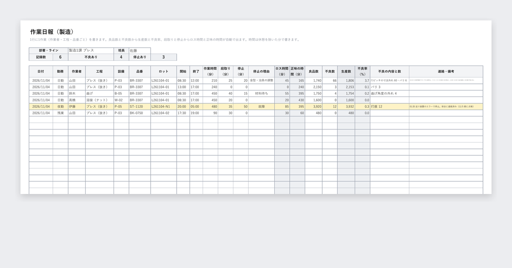Select the worker cell 伊藤
Image resolution: width=512 pixels, height=268 pixels.
tap(77, 106)
